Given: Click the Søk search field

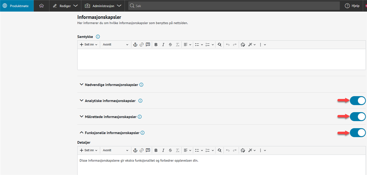Looking at the screenshot, I should [234, 6].
